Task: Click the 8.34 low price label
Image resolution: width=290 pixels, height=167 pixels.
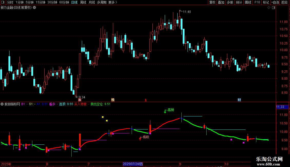Action: click(x=82, y=97)
